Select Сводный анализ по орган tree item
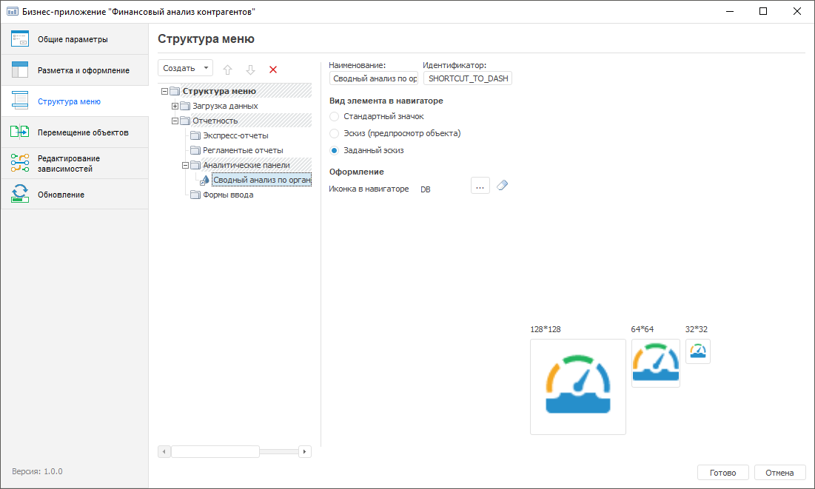815x489 pixels. [x=262, y=180]
